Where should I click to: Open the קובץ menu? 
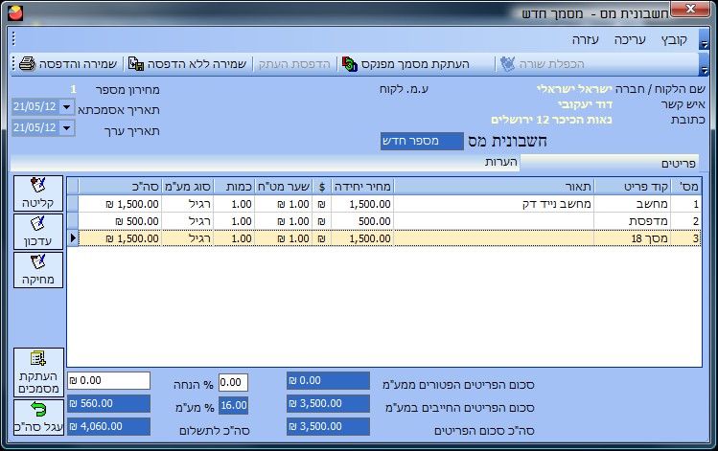674,40
